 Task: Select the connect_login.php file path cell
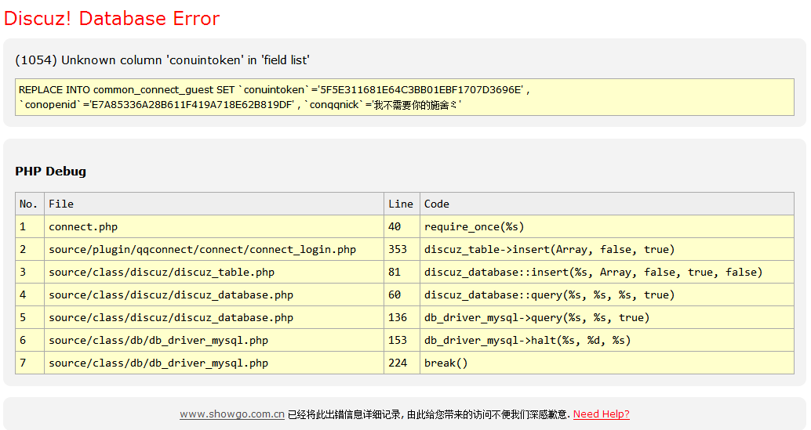[214, 249]
